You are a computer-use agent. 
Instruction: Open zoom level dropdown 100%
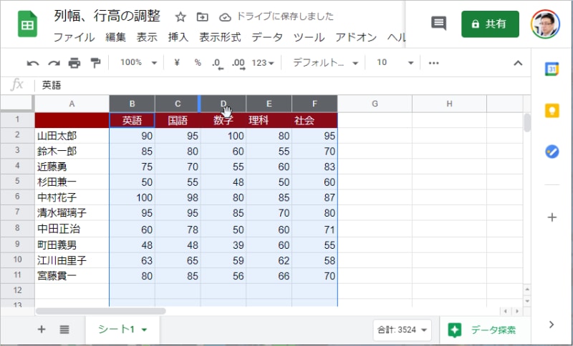coord(138,63)
